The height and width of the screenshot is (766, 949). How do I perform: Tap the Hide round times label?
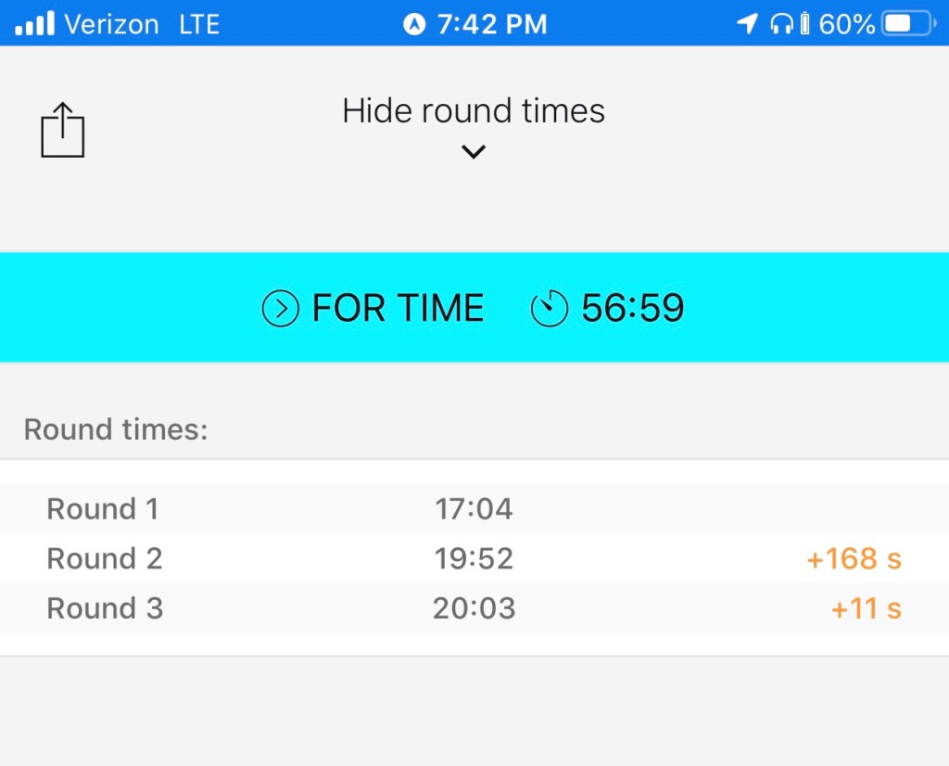click(474, 111)
